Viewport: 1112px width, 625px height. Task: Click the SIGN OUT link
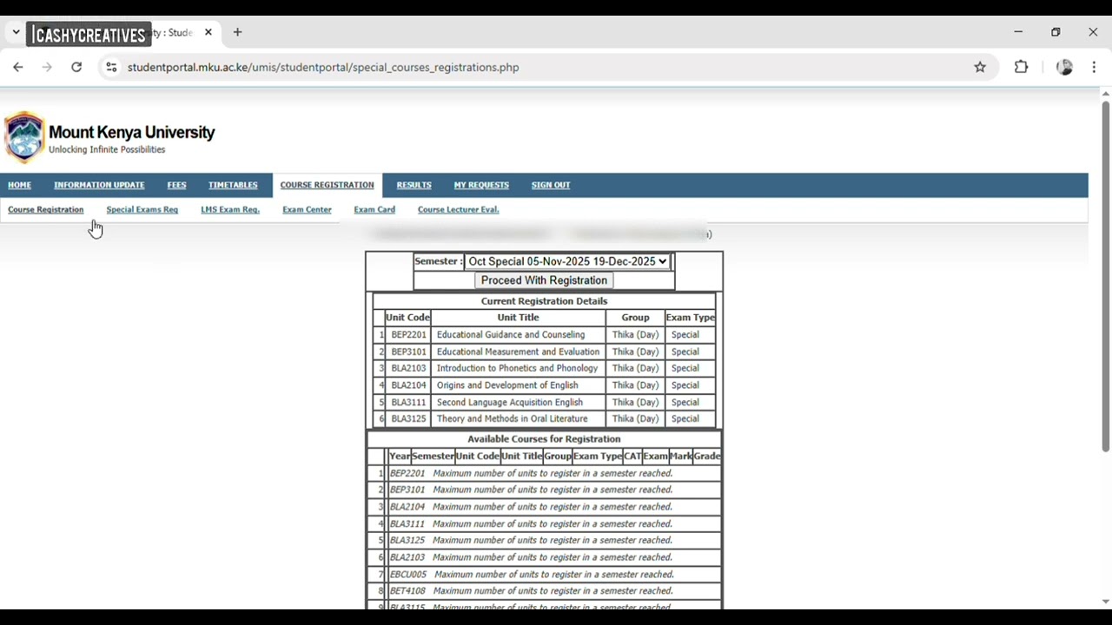pos(551,185)
